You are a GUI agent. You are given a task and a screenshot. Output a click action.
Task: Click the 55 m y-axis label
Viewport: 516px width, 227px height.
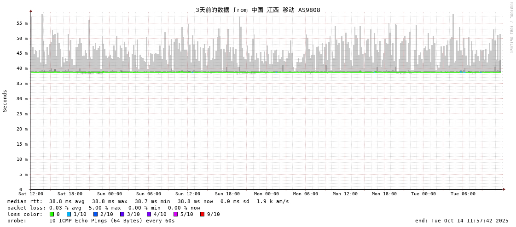22,23
